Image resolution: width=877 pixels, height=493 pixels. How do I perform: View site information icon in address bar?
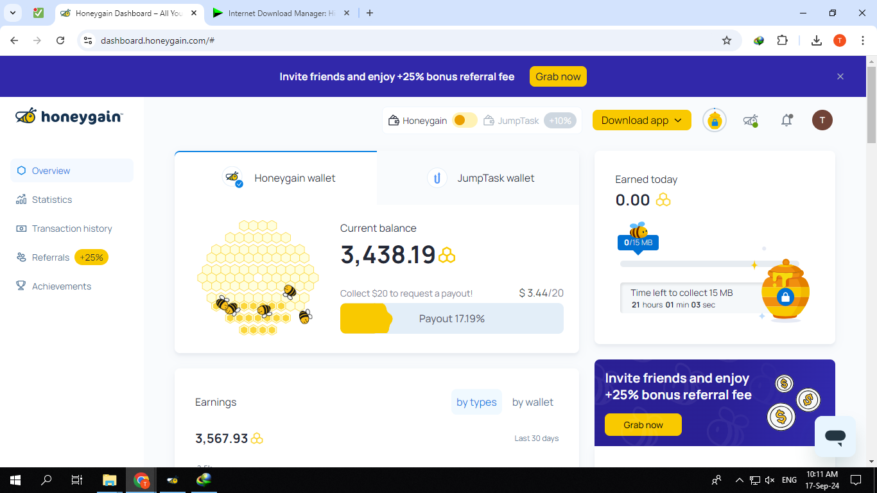click(x=89, y=40)
